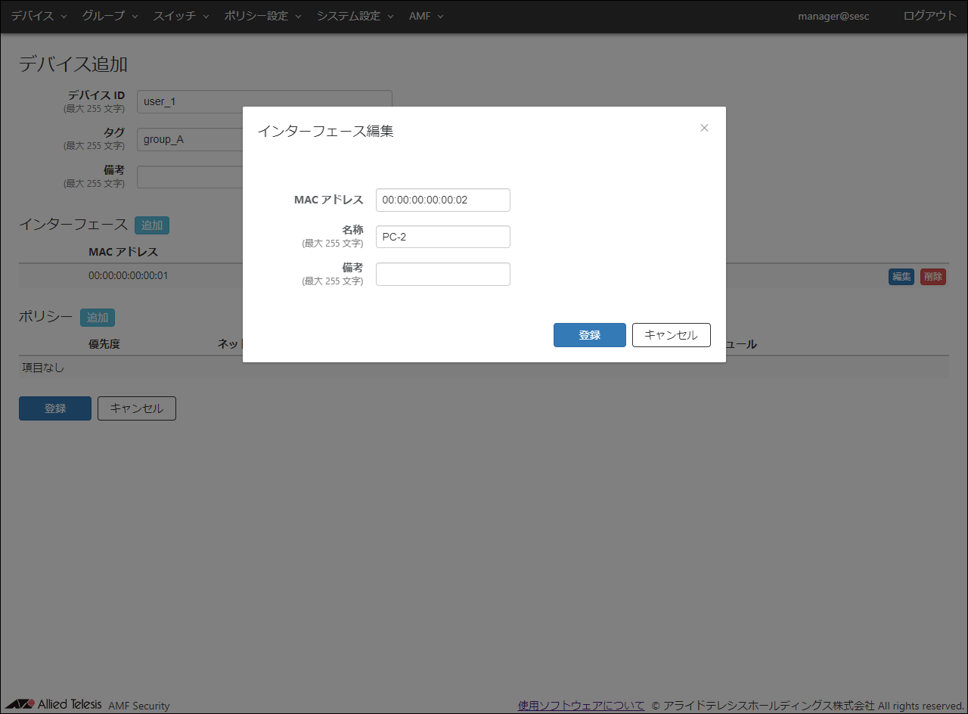Viewport: 968px width, 714px height.
Task: Open the システム設定 menu
Action: click(x=355, y=16)
